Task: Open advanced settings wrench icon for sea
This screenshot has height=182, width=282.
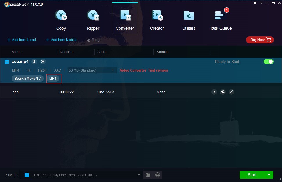Action: tap(223, 92)
